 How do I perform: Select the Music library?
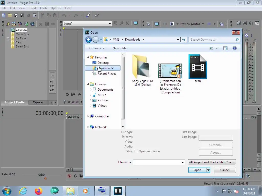point(102,95)
